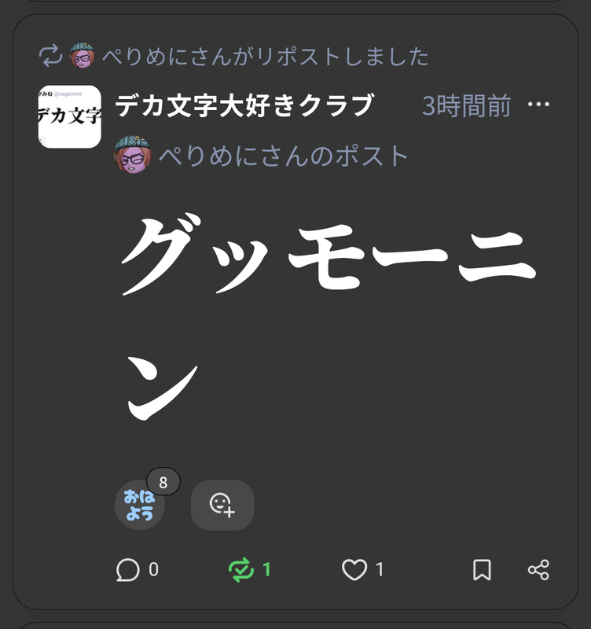
Task: Click the repost count number 1
Action: 266,569
